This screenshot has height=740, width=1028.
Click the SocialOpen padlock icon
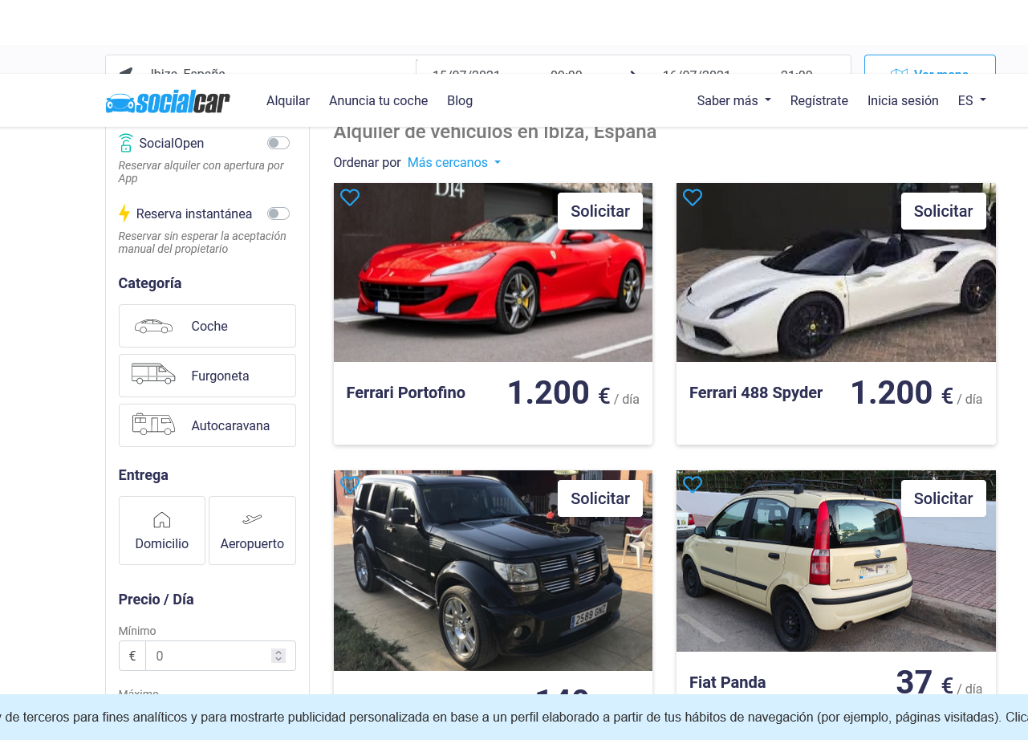[125, 143]
